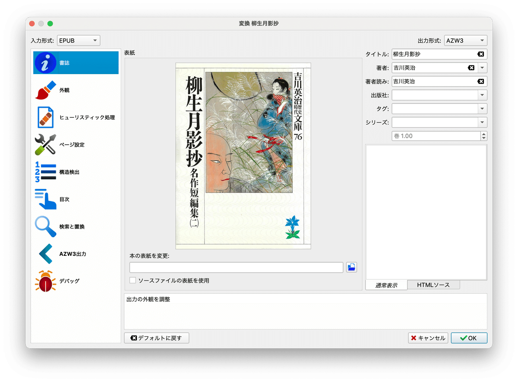Switch to HTMLソース tab
The image size is (518, 382).
433,285
